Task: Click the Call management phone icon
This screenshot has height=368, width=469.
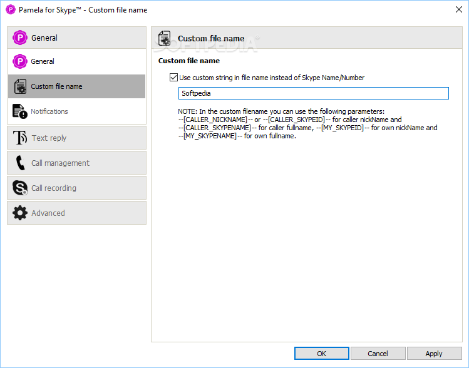Action: 20,163
